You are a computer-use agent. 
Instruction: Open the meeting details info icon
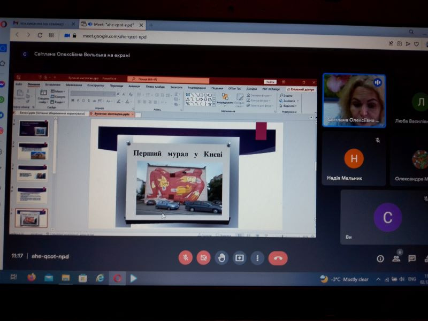pyautogui.click(x=380, y=258)
